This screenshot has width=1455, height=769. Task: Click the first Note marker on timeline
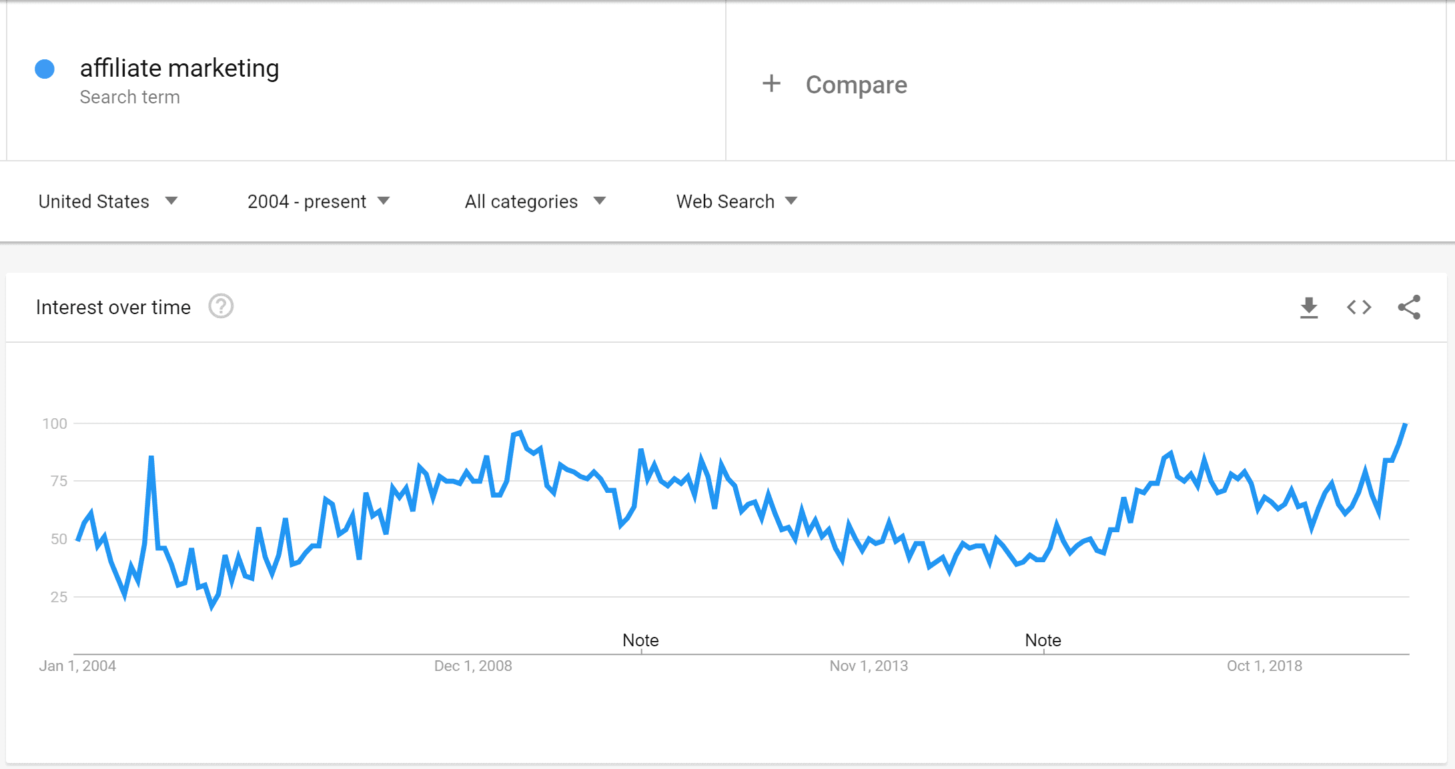pyautogui.click(x=640, y=640)
